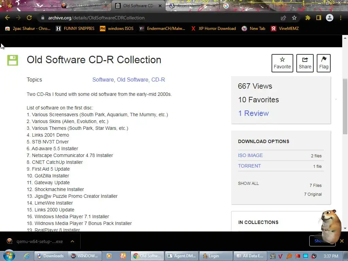This screenshot has width=348, height=261.
Task: Open the XP Horror Download bookmark
Action: [213, 29]
